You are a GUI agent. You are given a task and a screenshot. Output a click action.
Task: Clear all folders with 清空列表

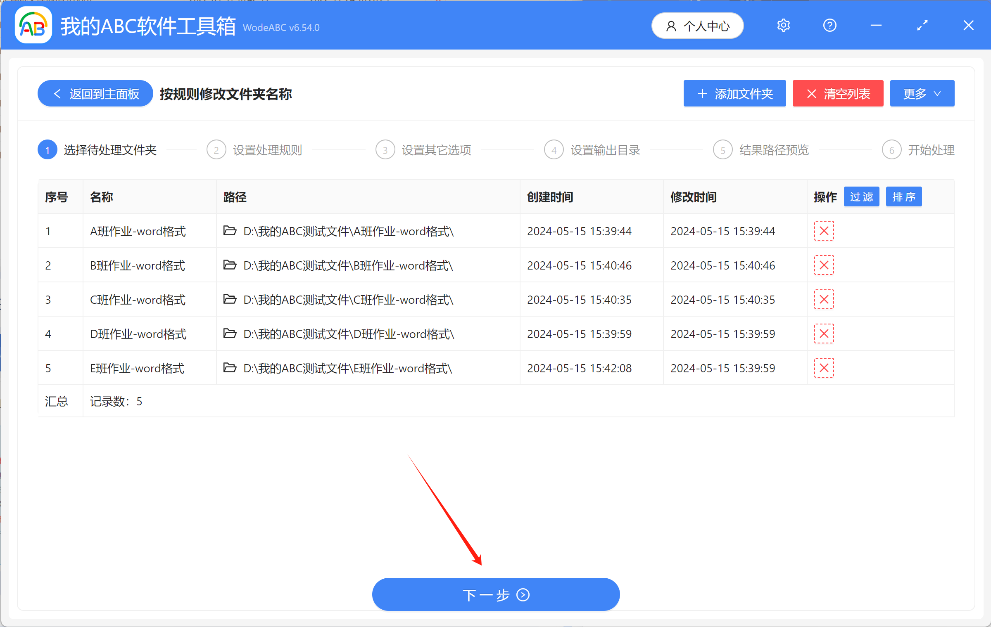click(838, 93)
